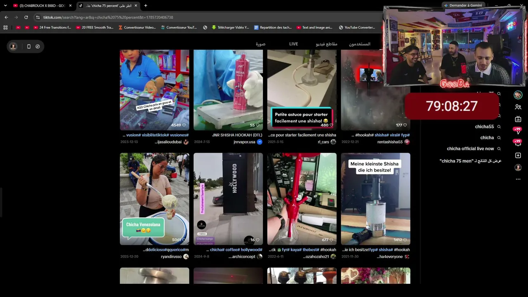
Task: Click the rentashisha03 avatar icon
Action: 407,142
